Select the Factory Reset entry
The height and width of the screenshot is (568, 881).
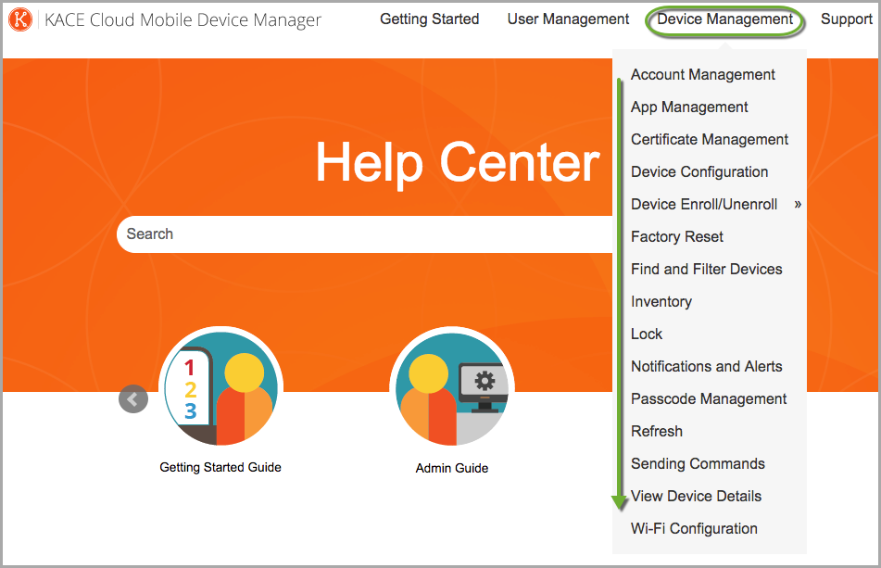click(676, 237)
